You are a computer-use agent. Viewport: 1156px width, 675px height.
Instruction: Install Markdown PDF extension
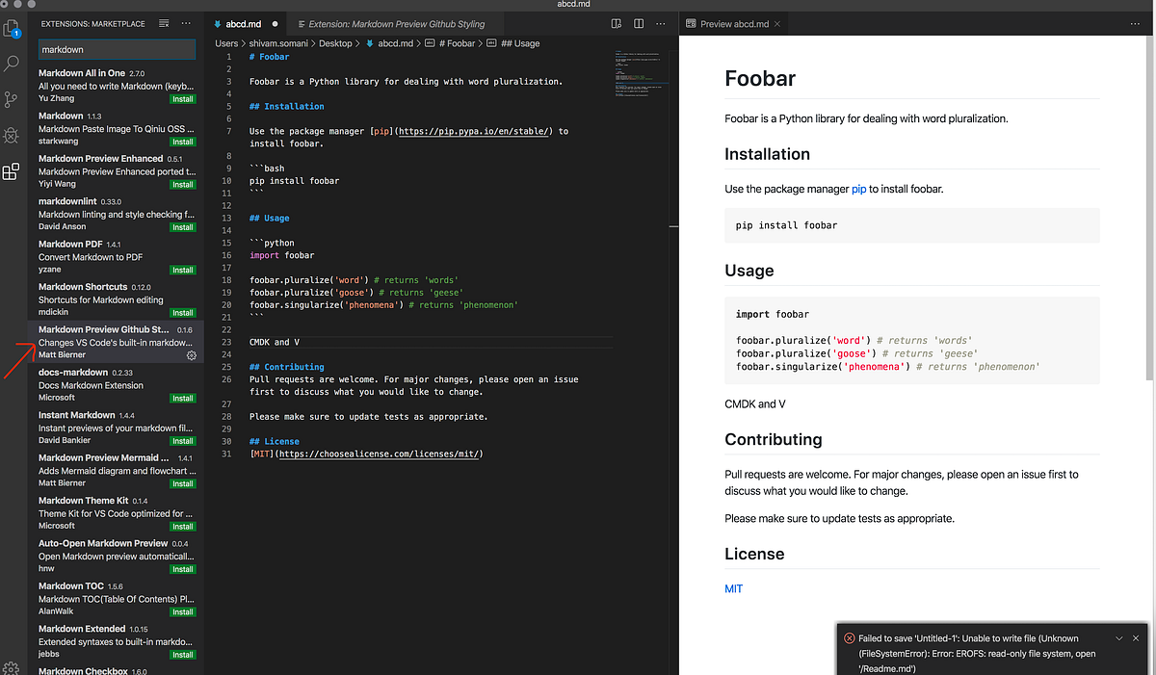coord(182,270)
